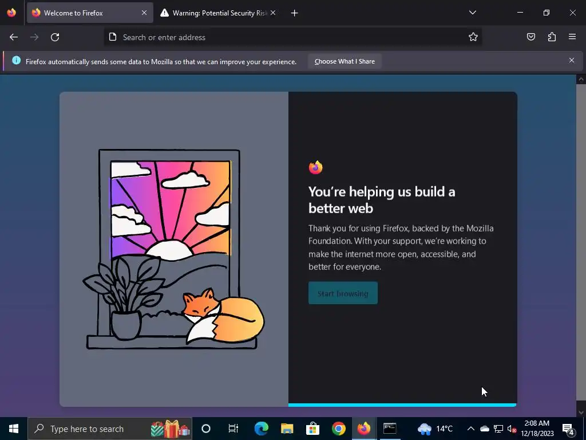
Task: Expand the list all tabs chevron
Action: (x=472, y=13)
